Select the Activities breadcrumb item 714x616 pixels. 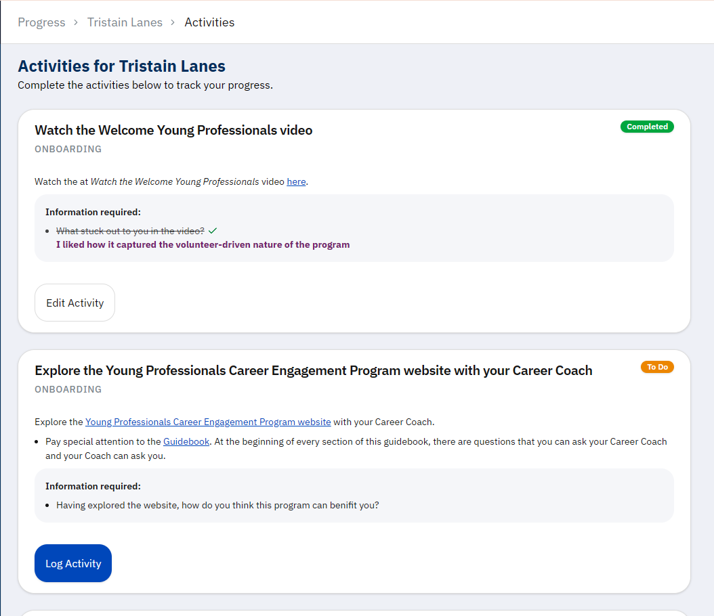pos(209,22)
